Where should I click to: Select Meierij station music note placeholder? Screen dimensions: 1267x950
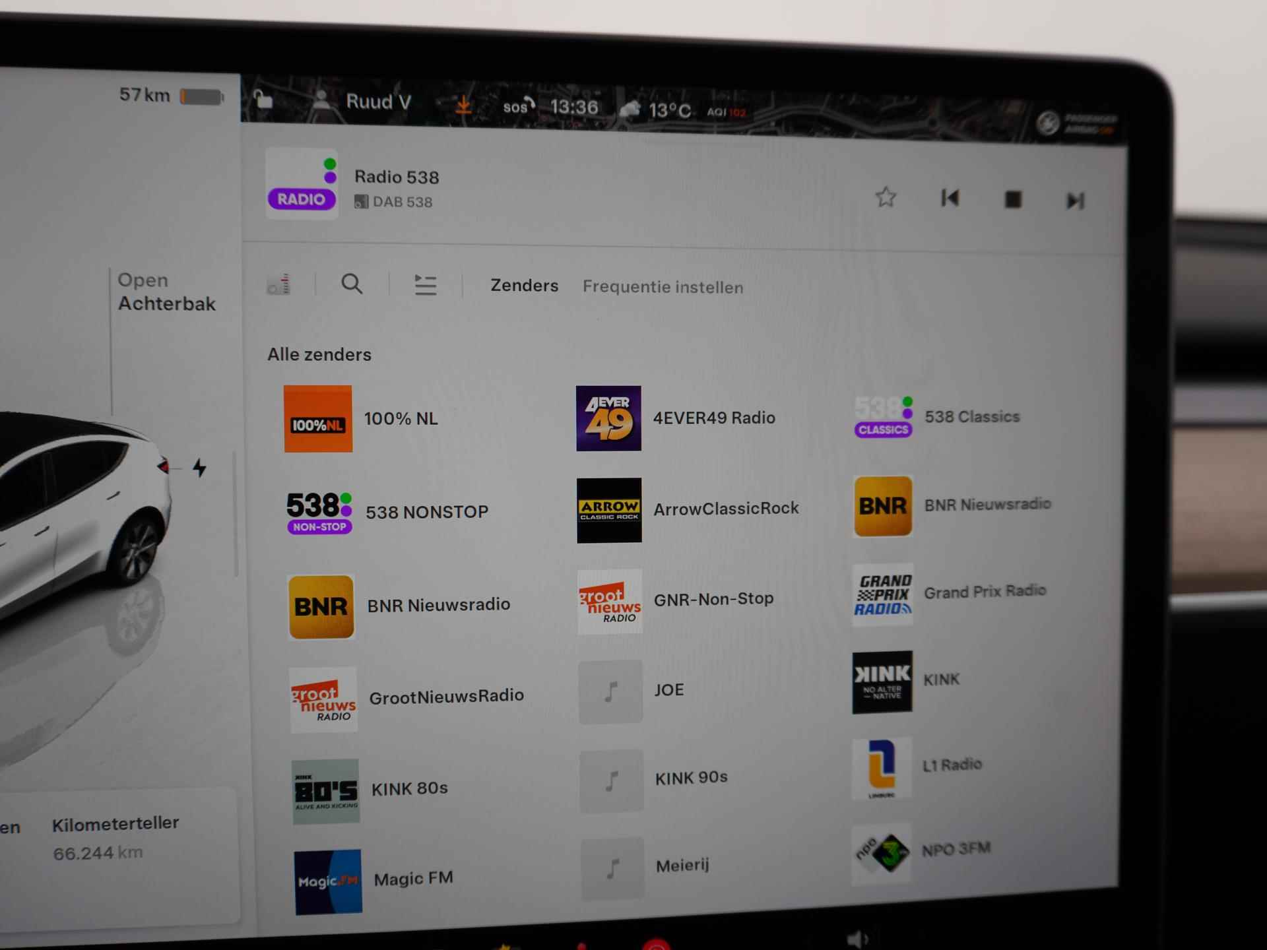612,869
